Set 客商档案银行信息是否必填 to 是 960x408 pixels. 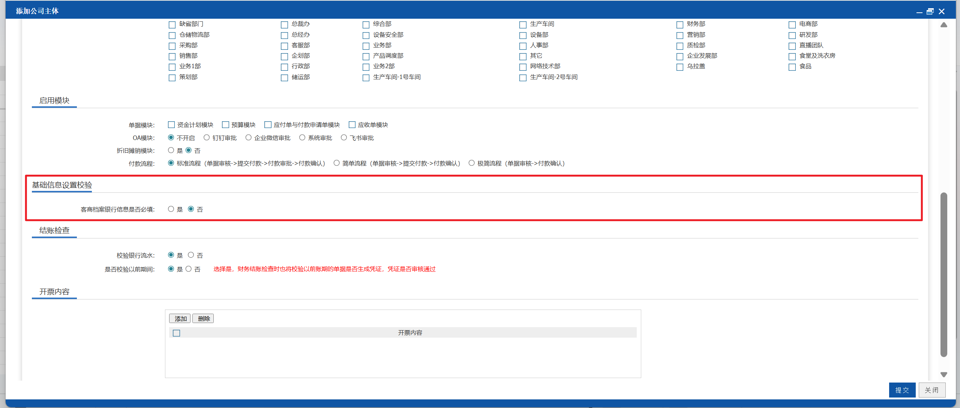coord(171,209)
